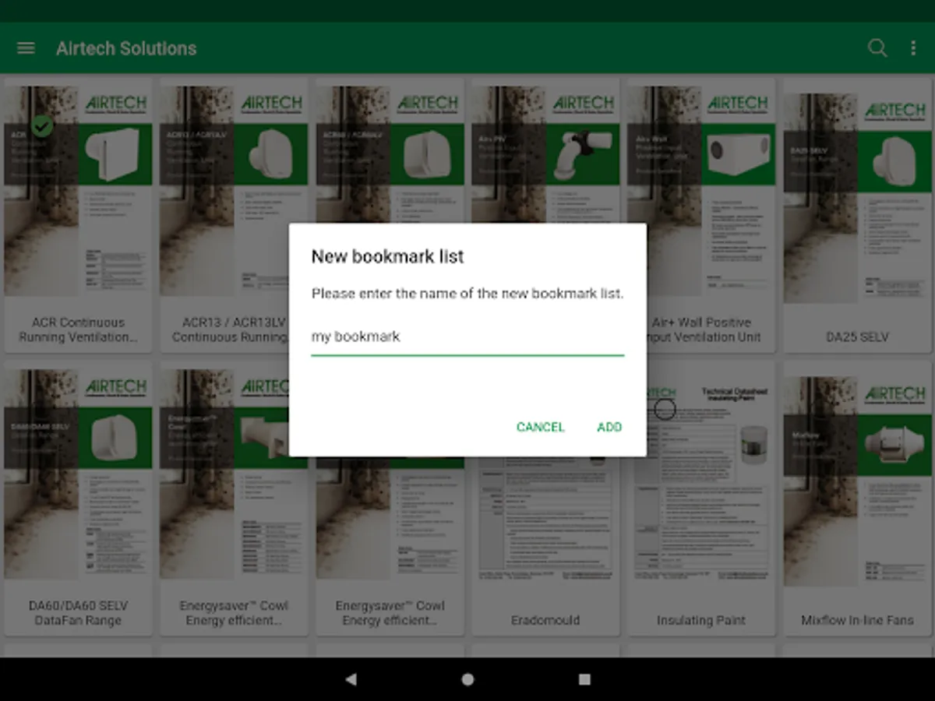Click the 'Mixflow In-line Fans' caption
Image resolution: width=935 pixels, height=701 pixels.
coord(857,621)
